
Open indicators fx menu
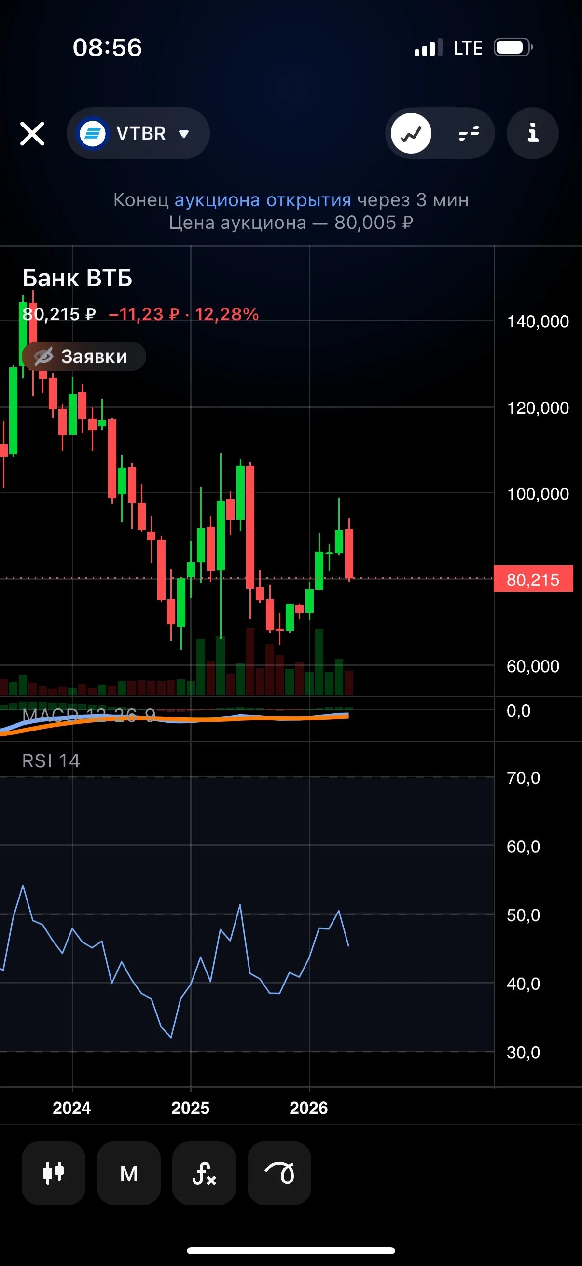tap(204, 1173)
